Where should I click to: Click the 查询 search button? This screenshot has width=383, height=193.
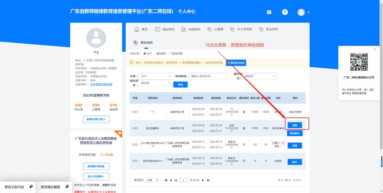[181, 85]
